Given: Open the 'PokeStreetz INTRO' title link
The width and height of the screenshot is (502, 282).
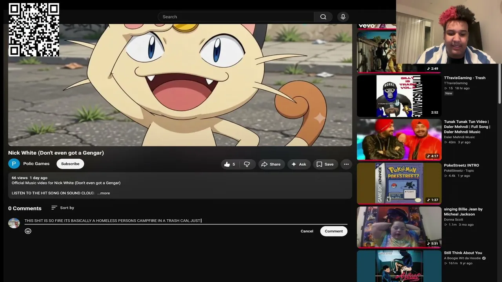Looking at the screenshot, I should (x=462, y=165).
